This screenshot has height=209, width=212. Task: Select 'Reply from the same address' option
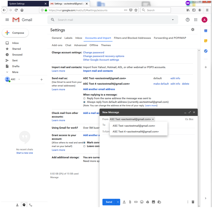point(84,98)
